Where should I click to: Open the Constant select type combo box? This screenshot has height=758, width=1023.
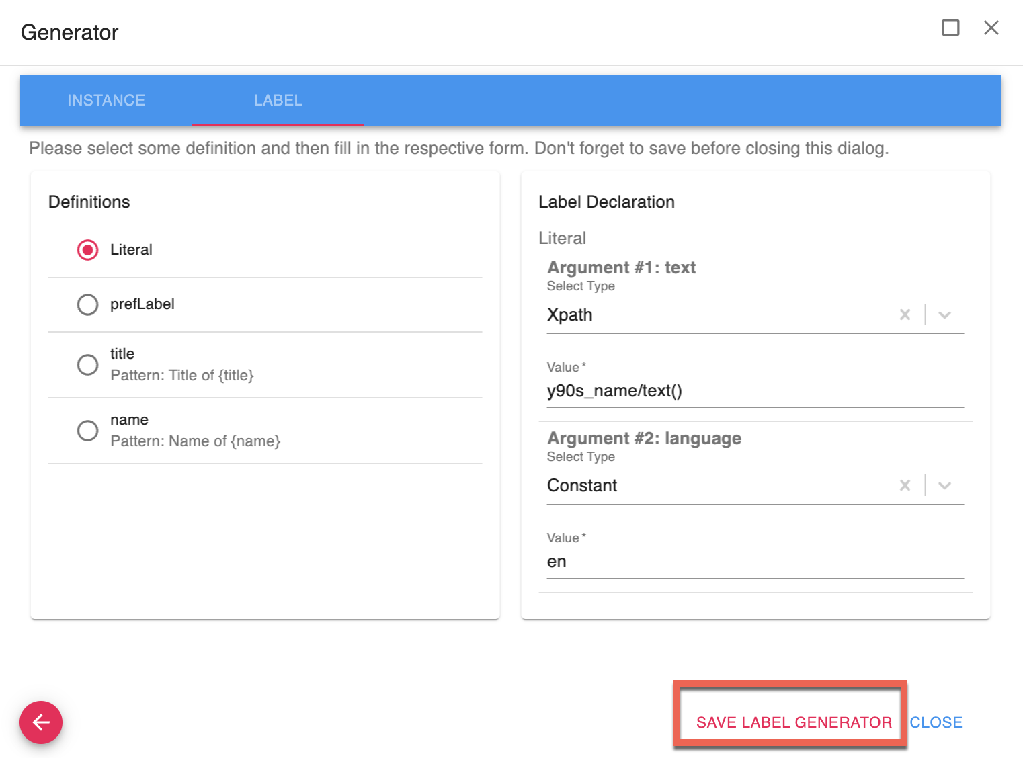coord(712,485)
